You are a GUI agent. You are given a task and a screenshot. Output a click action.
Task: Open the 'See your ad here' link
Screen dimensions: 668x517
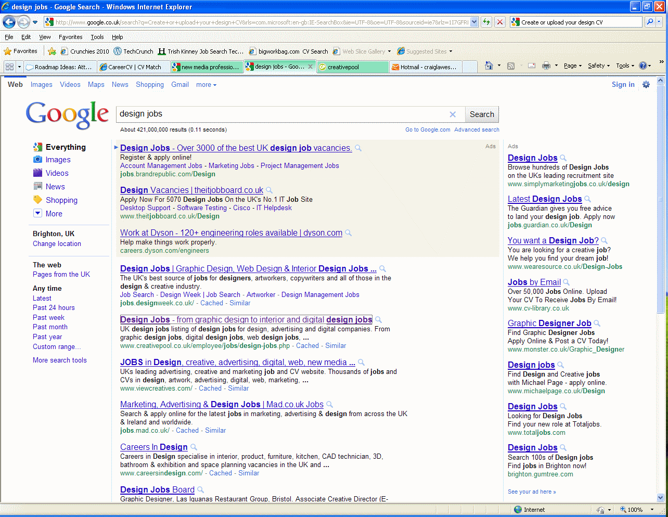[532, 492]
